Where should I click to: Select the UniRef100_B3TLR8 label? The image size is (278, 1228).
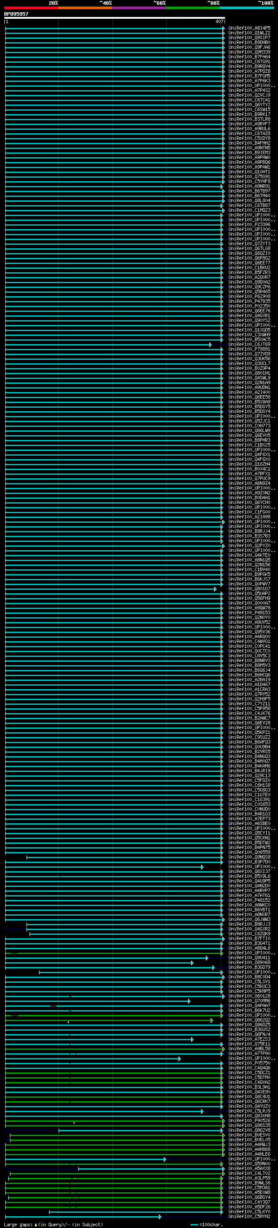click(x=249, y=119)
